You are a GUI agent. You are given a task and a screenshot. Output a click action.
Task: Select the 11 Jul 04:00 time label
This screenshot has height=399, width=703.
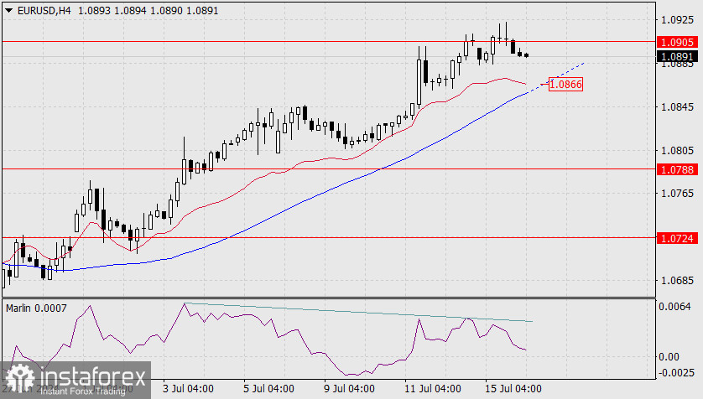(433, 389)
